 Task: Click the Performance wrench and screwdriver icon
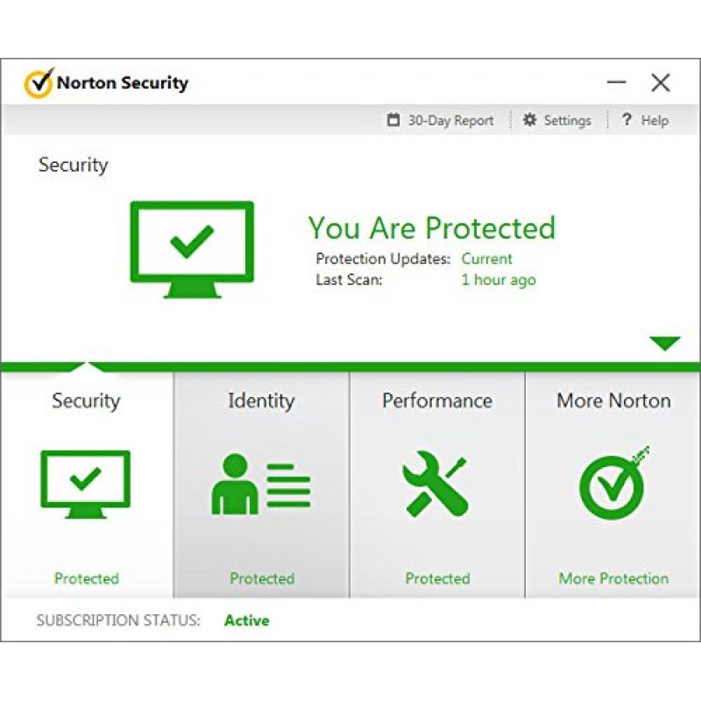pos(436,484)
